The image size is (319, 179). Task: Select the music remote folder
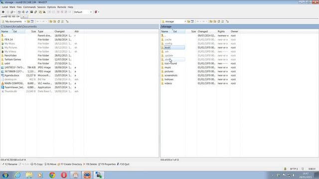(x=167, y=68)
